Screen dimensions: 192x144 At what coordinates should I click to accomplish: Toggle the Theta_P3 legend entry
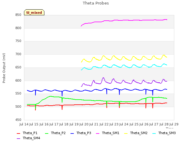click(81, 133)
